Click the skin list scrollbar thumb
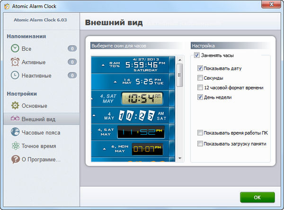 tap(179, 75)
